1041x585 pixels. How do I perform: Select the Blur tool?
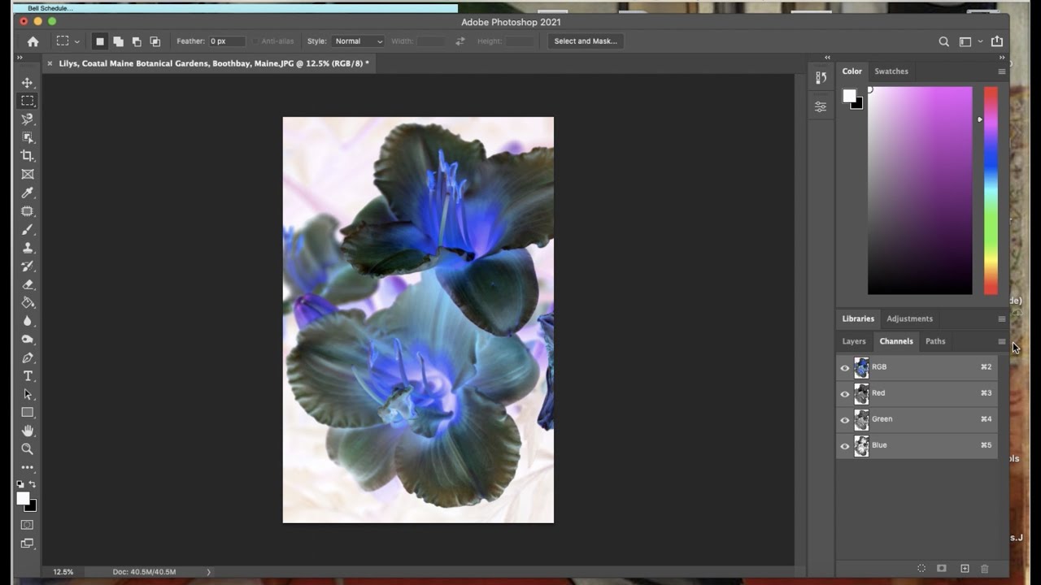coord(28,321)
